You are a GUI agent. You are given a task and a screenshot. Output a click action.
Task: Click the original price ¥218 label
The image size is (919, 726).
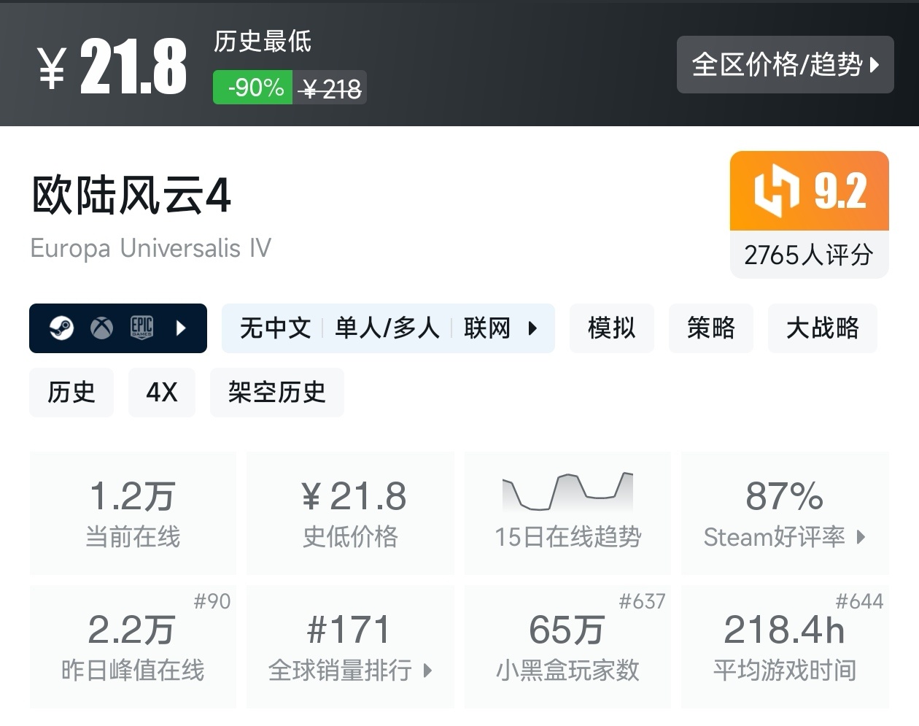point(331,89)
